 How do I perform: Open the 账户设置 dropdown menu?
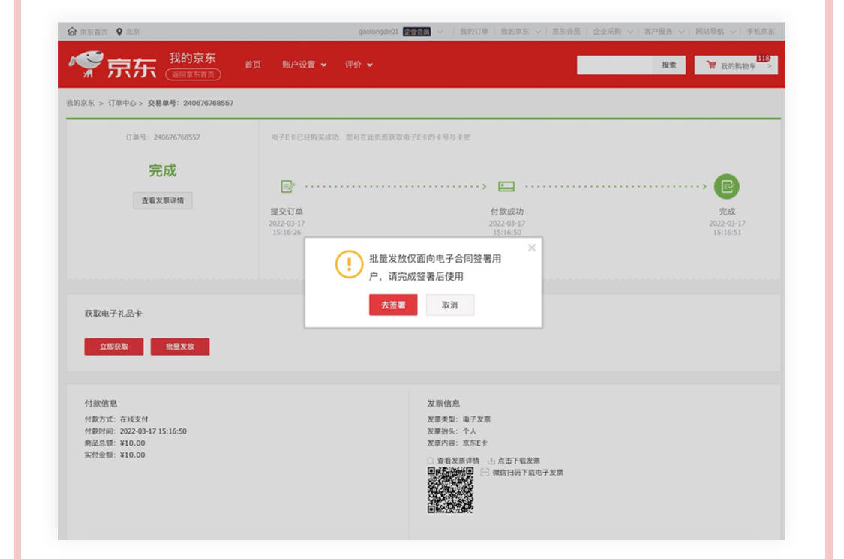[x=304, y=65]
